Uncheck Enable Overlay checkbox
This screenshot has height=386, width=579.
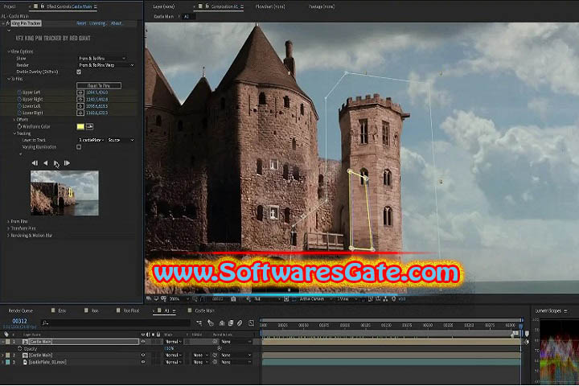pos(79,72)
